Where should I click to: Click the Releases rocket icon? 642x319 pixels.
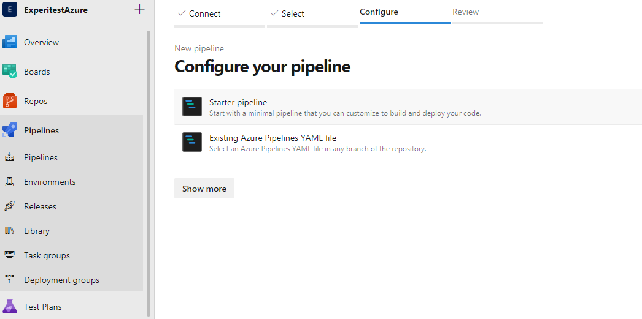pos(10,206)
